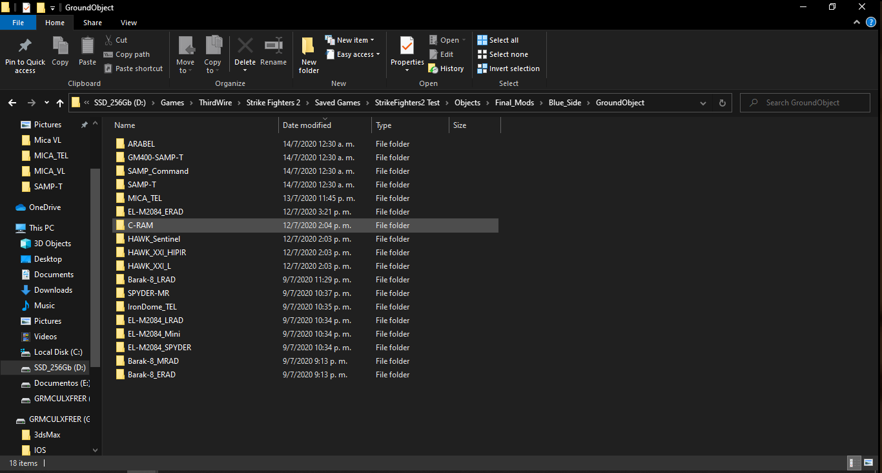Switch to the View ribbon tab
Image resolution: width=882 pixels, height=473 pixels.
click(128, 23)
